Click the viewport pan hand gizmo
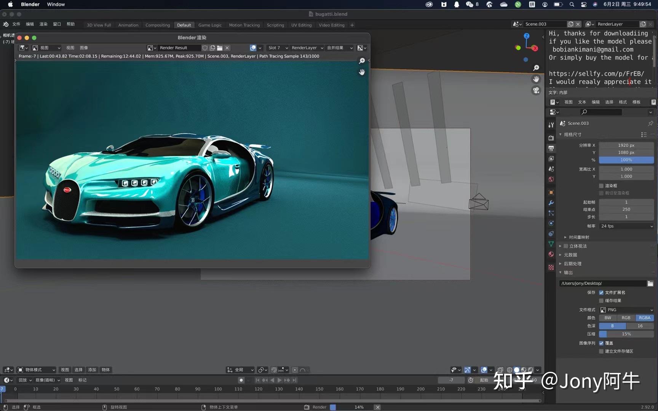This screenshot has height=411, width=658. point(536,79)
